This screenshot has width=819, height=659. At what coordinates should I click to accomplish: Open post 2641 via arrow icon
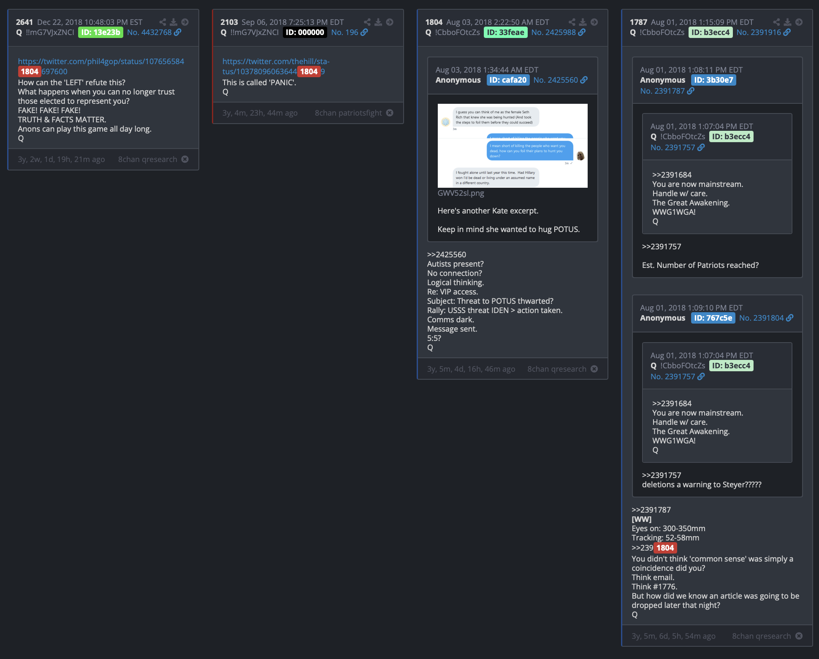click(x=185, y=22)
